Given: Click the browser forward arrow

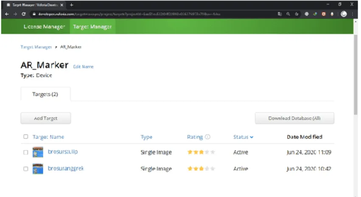Looking at the screenshot, I should 15,14.
